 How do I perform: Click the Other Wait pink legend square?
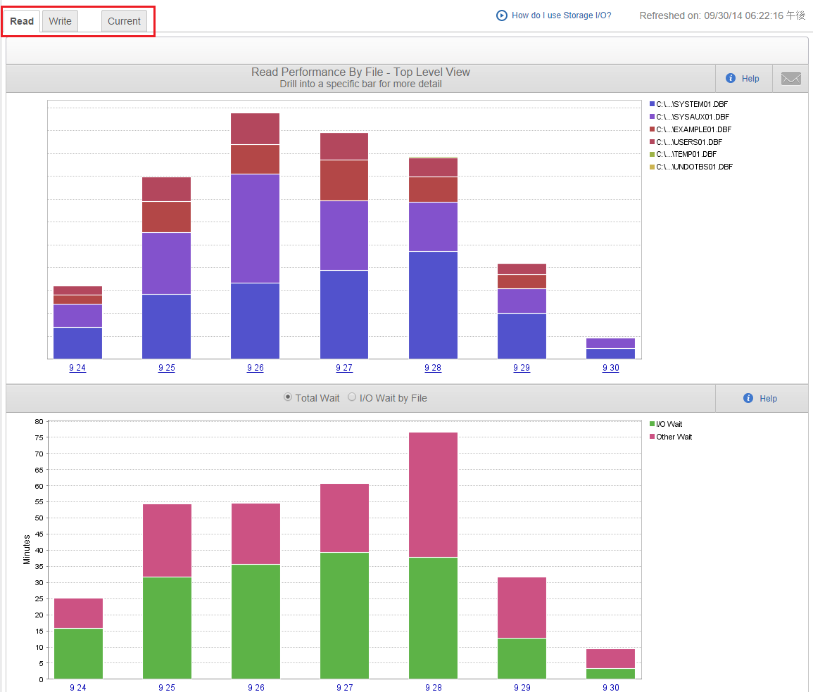point(652,437)
